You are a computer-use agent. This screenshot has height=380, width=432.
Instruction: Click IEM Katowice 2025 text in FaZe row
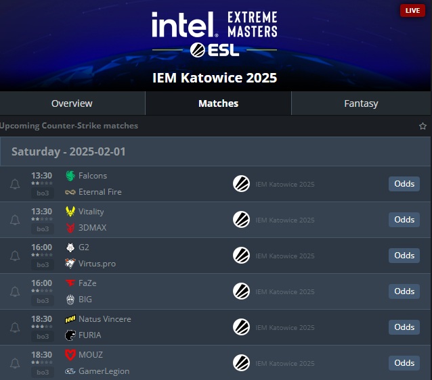285,291
